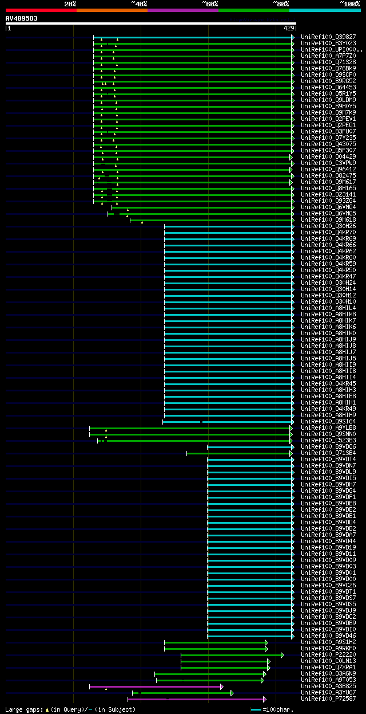The height and width of the screenshot is (714, 366).
Task: Click hit label UniRef100_A8HIE8
Action: click(328, 397)
